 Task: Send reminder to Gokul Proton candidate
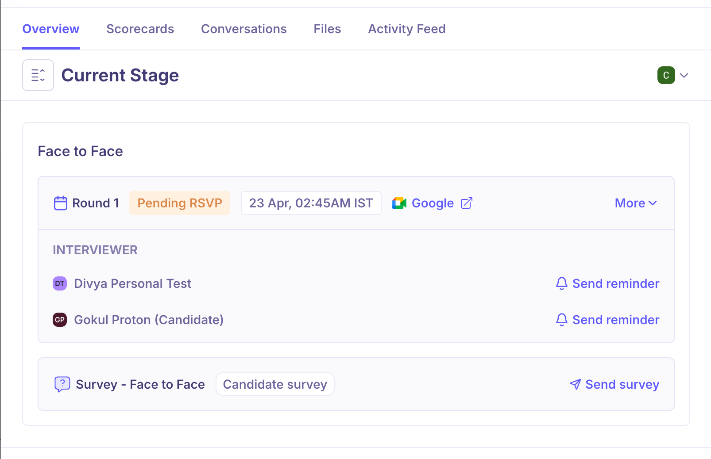(x=607, y=320)
